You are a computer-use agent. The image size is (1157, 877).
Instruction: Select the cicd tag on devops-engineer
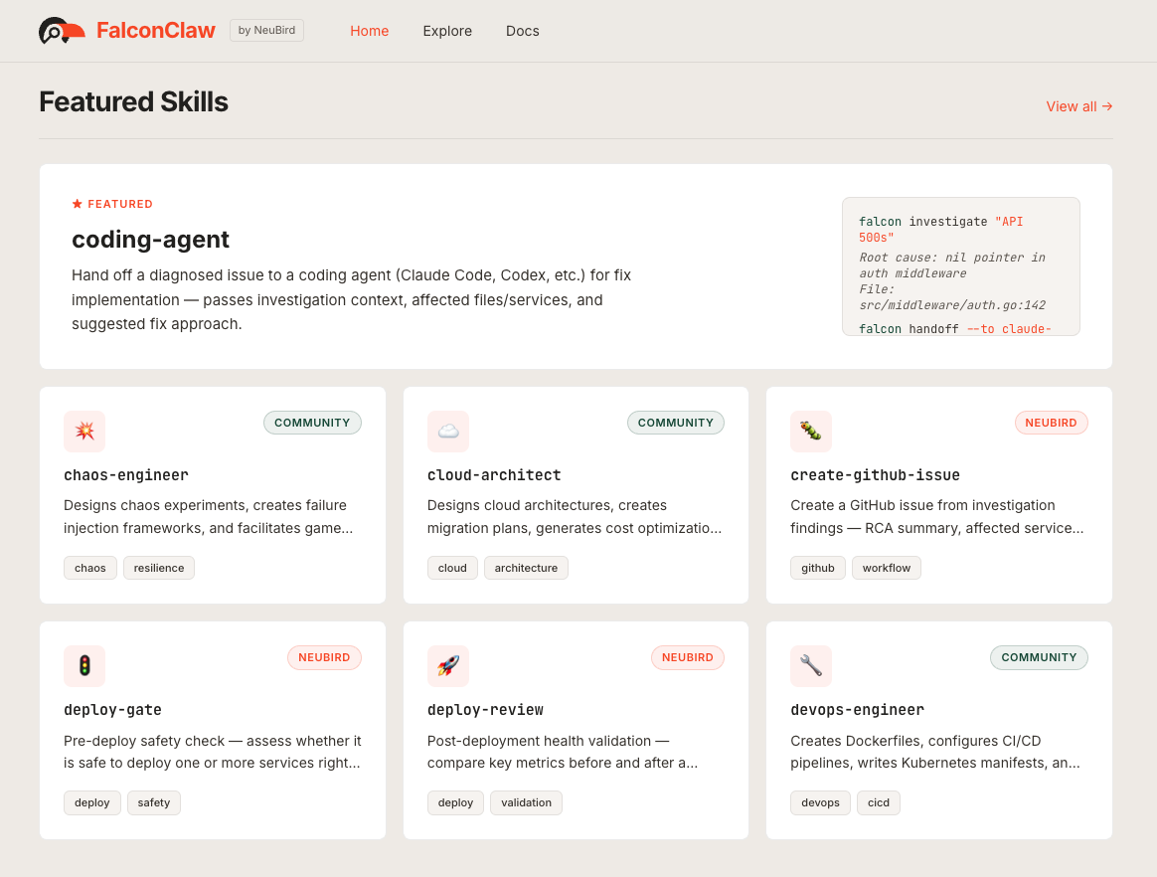[878, 802]
